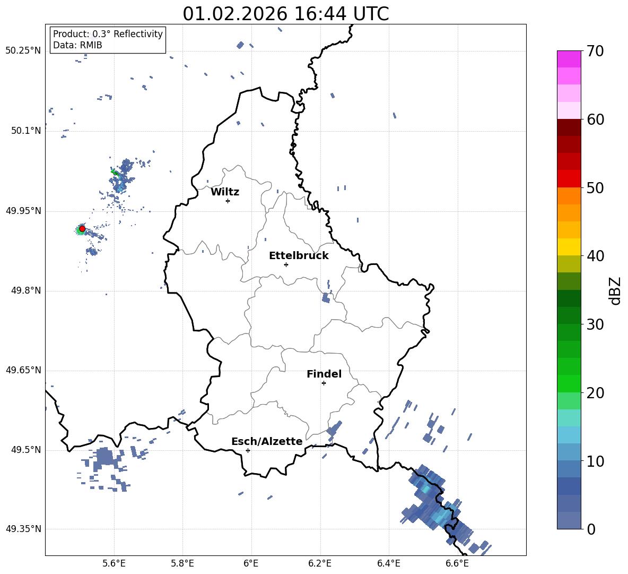Click the colorbar value 70
628x574 pixels.
pyautogui.click(x=595, y=52)
